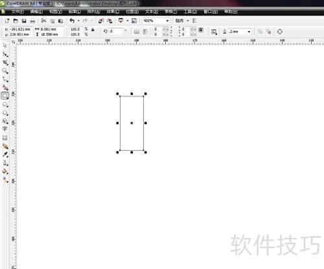Paste from clipboard
The height and width of the screenshot is (269, 324).
pos(61,21)
